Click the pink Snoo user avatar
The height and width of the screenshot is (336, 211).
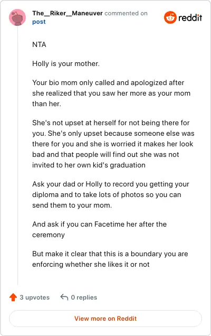(17, 17)
